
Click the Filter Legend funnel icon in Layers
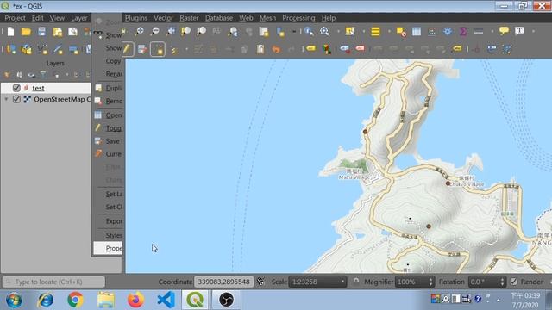point(43,75)
